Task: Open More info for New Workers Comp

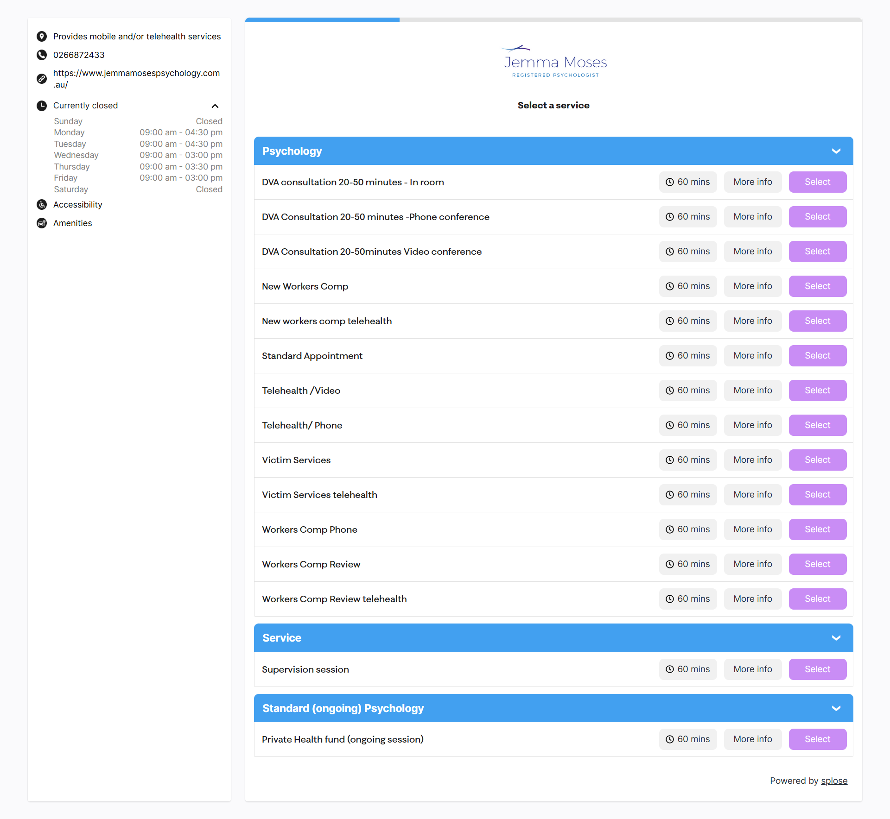Action: pyautogui.click(x=752, y=286)
